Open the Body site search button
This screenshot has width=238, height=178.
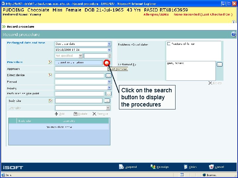[x=107, y=101]
